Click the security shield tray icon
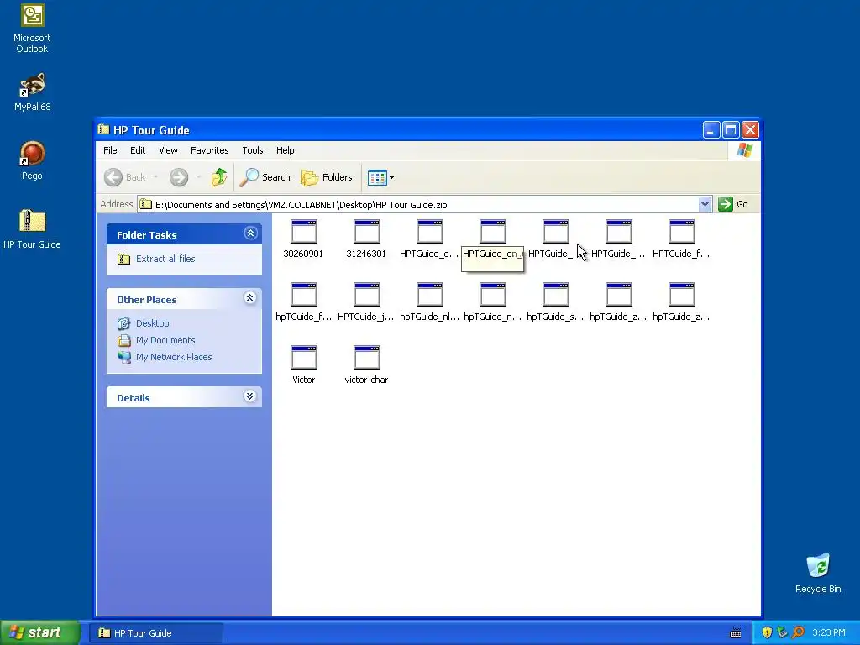Viewport: 860px width, 645px height. point(767,632)
